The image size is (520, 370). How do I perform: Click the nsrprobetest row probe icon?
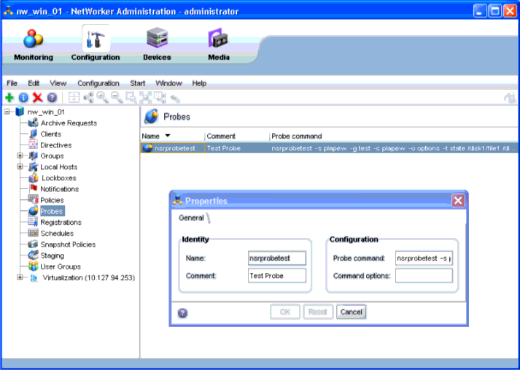click(x=147, y=148)
